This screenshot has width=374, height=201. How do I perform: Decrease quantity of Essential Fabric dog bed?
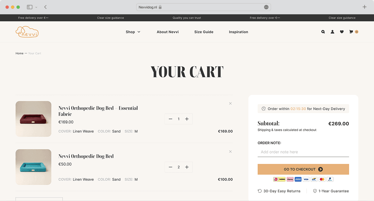[x=170, y=119]
